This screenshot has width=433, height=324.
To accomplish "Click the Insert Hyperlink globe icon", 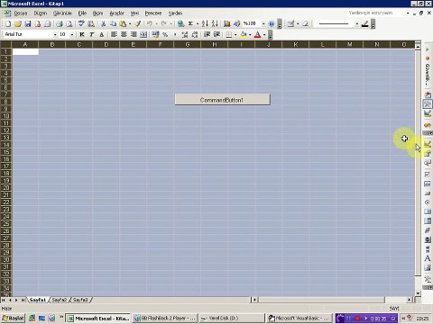I will tap(180, 23).
